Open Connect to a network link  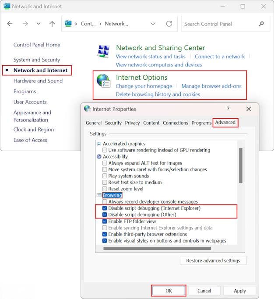click(x=220, y=56)
